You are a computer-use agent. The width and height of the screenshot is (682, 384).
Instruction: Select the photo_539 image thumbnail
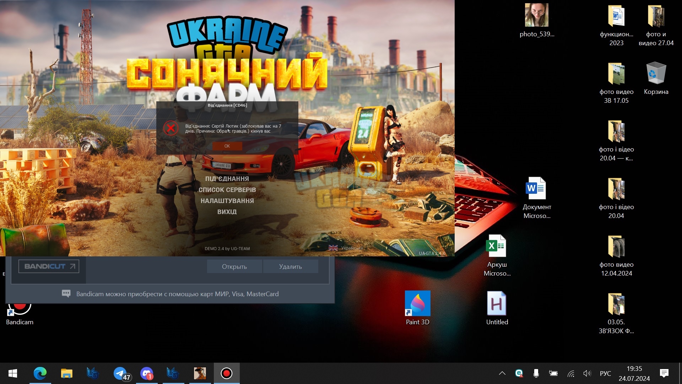pos(537,21)
